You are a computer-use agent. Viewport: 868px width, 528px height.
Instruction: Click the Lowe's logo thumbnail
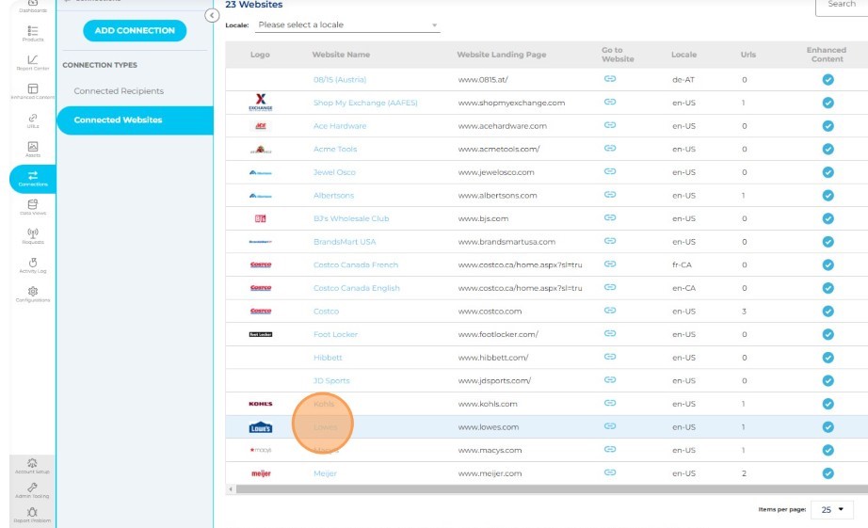tap(260, 427)
